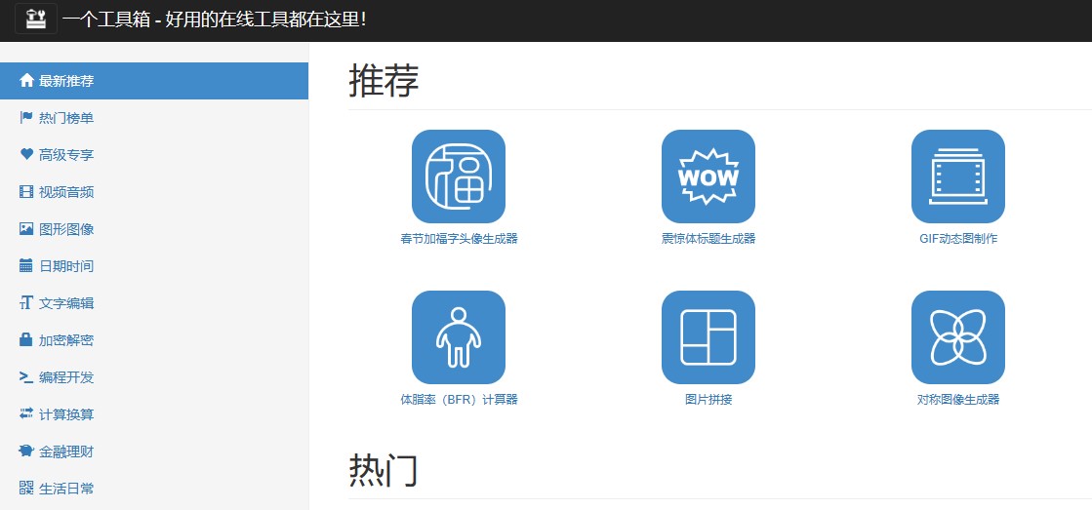Open the 福 character avatar generator icon
Viewport: 1092px width, 510px height.
tap(459, 177)
